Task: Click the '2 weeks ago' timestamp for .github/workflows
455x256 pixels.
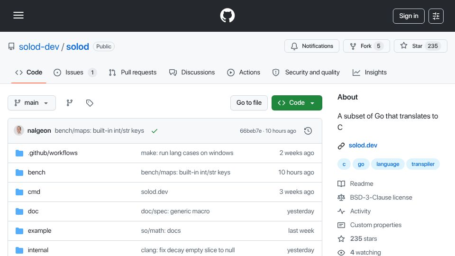Action: (x=297, y=153)
